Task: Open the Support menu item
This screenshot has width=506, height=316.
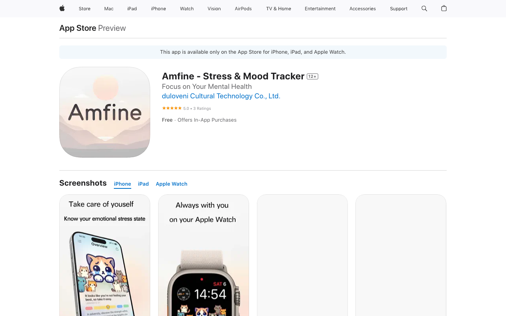Action: click(398, 9)
